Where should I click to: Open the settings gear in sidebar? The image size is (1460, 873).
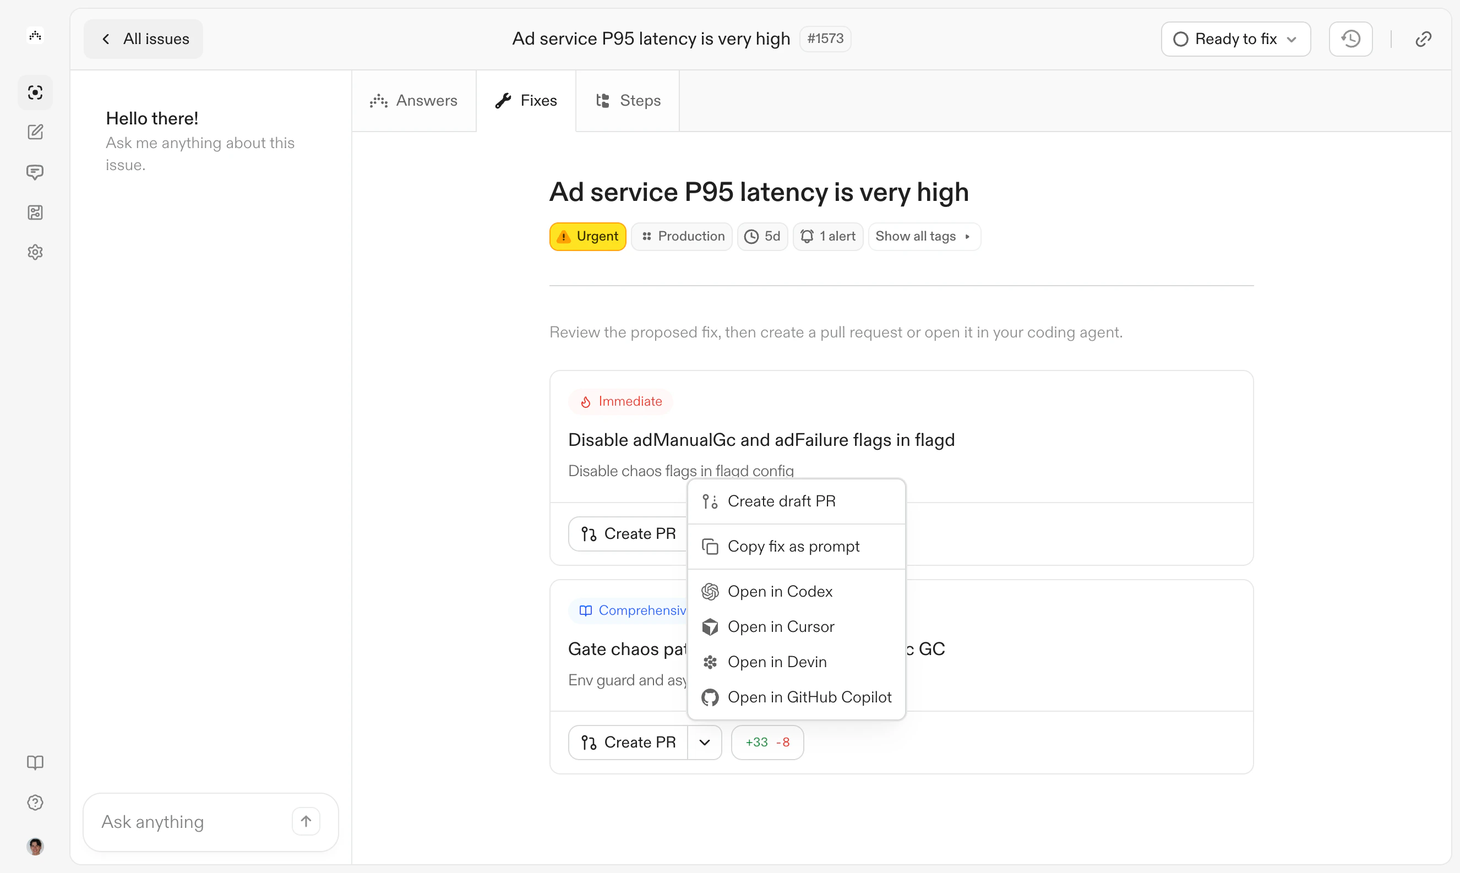(x=35, y=252)
